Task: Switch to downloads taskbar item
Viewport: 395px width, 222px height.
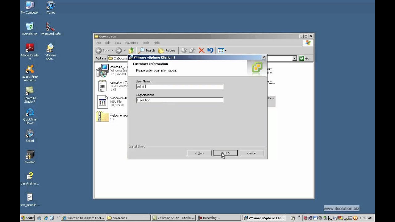Action: (128, 218)
